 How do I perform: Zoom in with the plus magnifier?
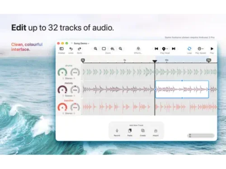click(95, 49)
